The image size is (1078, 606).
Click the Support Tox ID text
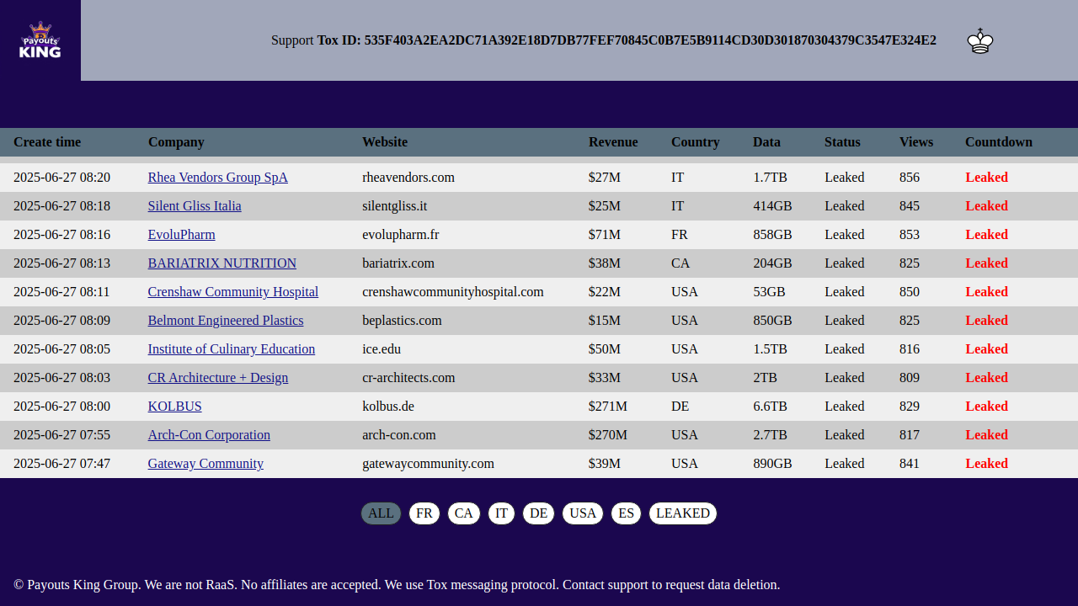pyautogui.click(x=604, y=40)
